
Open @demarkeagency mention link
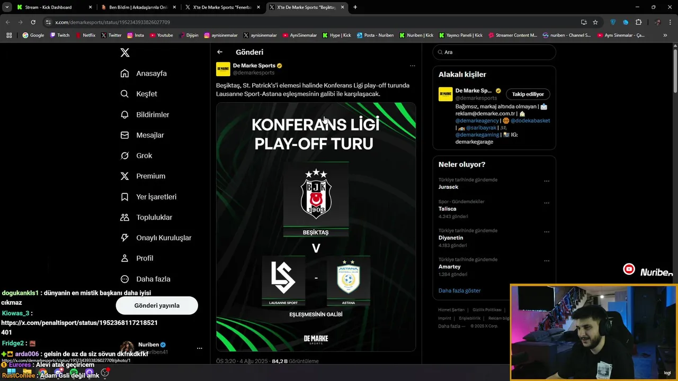tap(478, 121)
